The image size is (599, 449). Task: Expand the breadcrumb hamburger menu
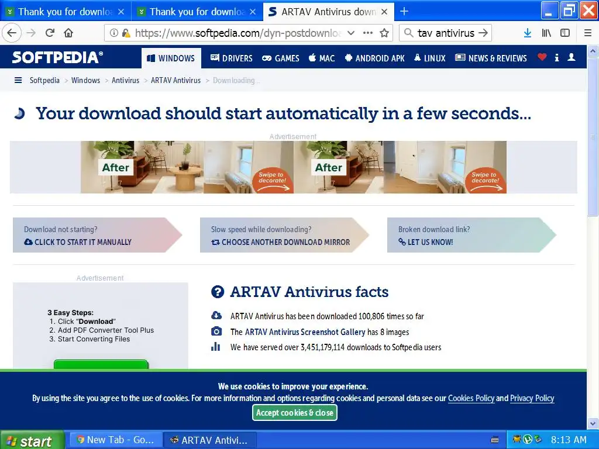18,80
